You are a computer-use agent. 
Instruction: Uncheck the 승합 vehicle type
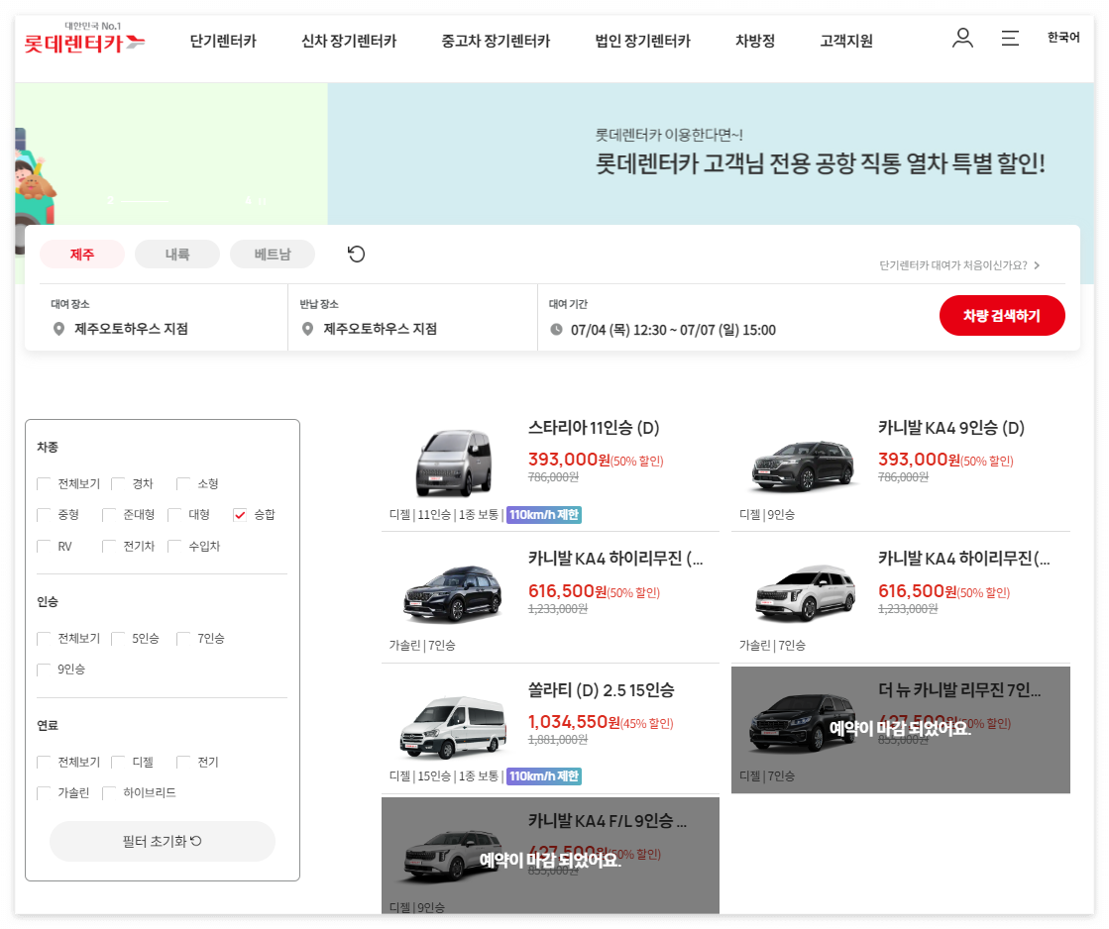pyautogui.click(x=240, y=515)
